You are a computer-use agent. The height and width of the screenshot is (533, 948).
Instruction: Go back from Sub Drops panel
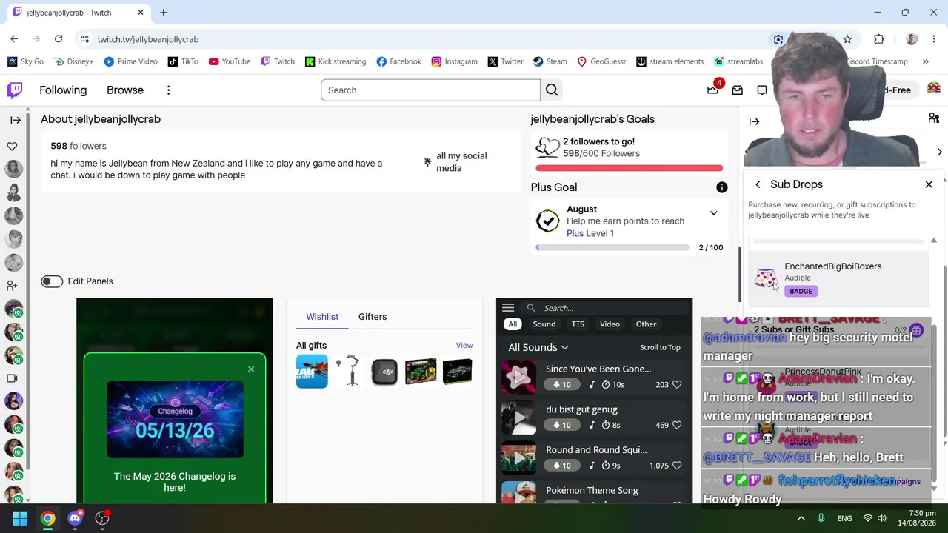758,184
